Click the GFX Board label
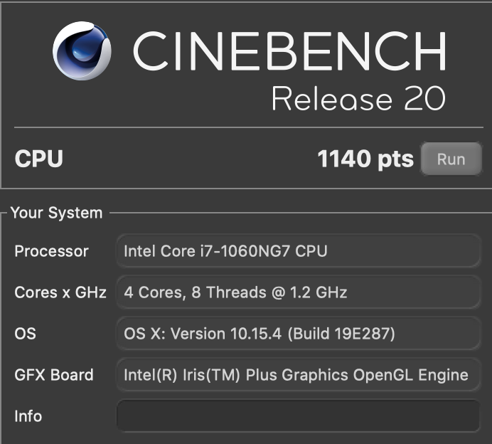The height and width of the screenshot is (444, 492). pos(54,375)
